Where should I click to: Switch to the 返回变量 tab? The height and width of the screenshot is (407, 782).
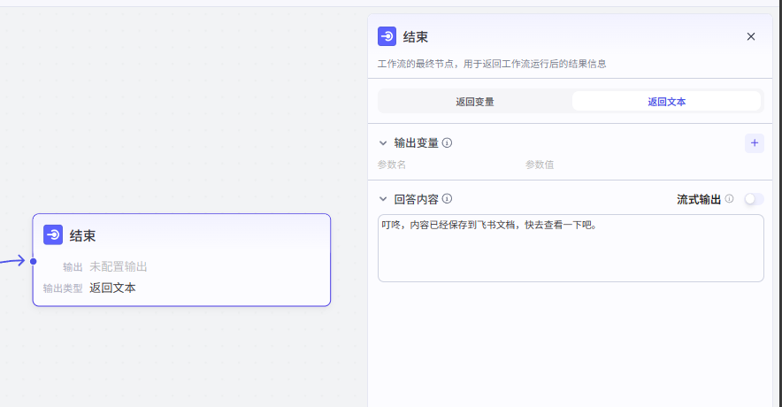475,101
